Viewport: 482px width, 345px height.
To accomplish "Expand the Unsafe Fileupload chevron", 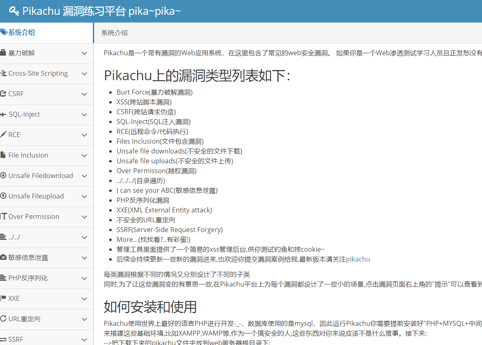I will (85, 196).
